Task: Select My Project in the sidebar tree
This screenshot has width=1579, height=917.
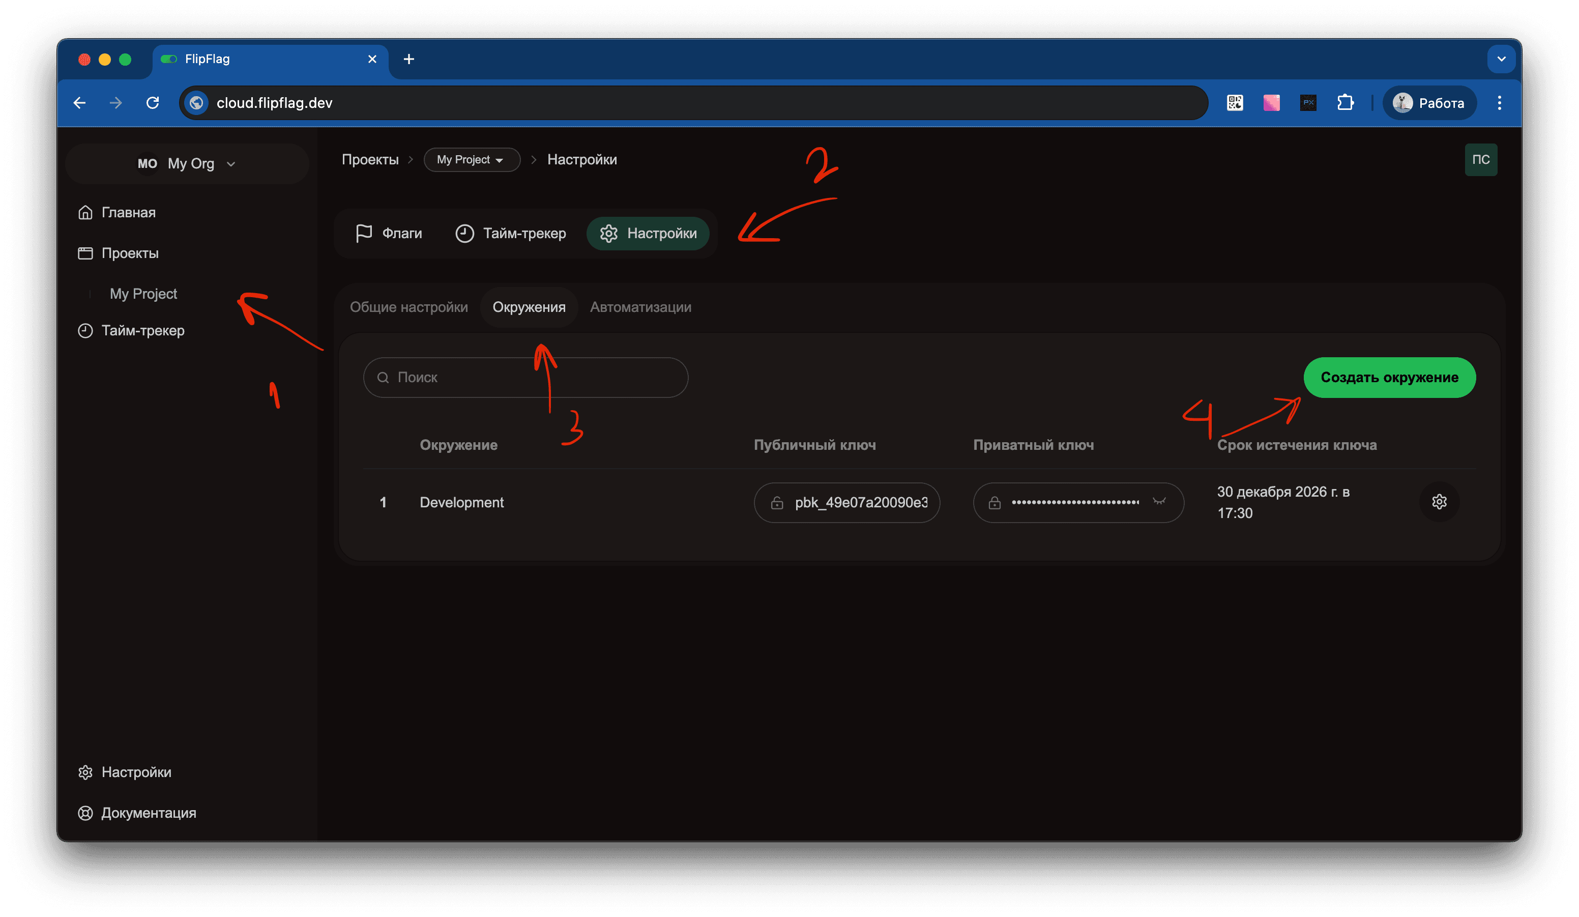Action: 143,293
